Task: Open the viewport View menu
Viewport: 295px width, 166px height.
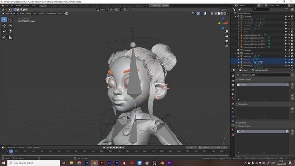Action: (22, 13)
